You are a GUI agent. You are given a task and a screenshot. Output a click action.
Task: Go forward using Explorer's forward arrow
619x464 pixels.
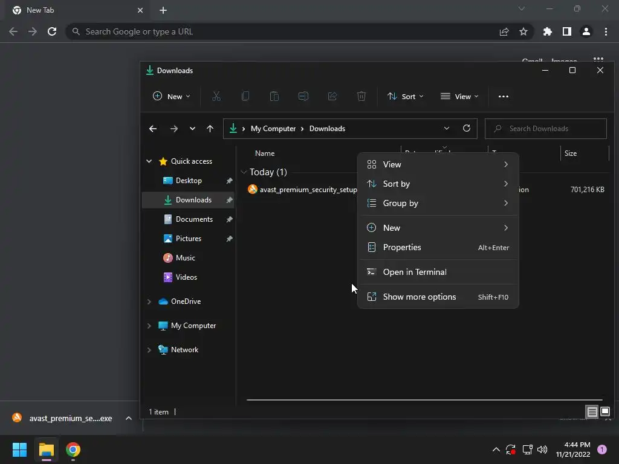pos(173,129)
